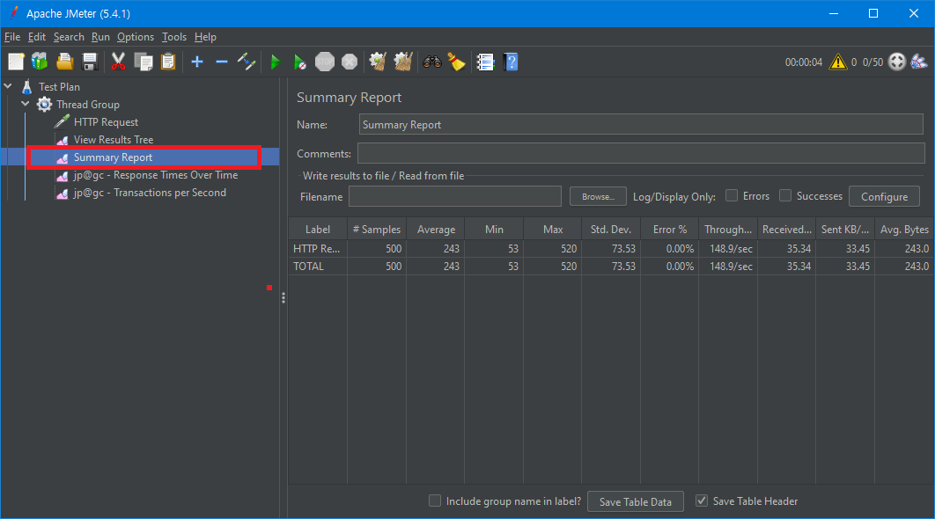935x519 pixels.
Task: Click the Error % column header
Action: click(670, 230)
